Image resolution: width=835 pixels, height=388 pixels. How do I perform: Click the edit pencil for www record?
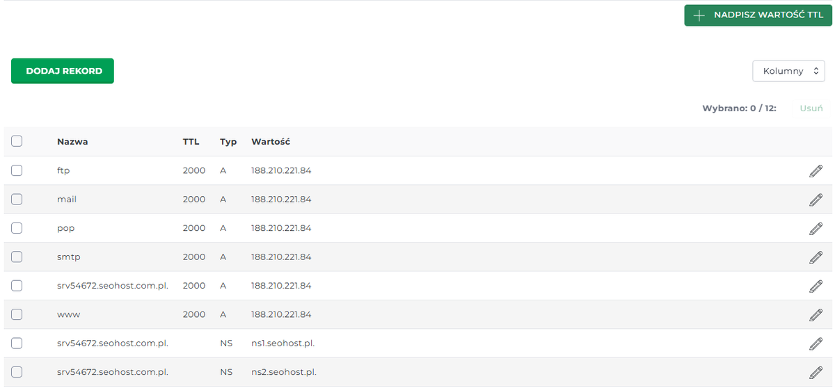pyautogui.click(x=816, y=315)
